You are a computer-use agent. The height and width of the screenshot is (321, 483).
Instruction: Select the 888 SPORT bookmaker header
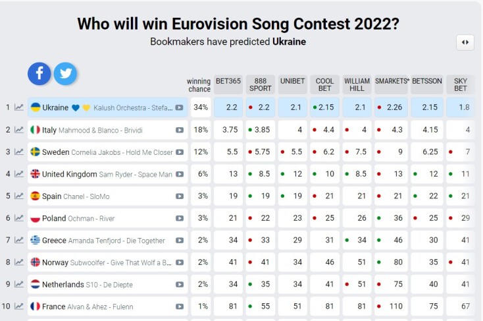click(x=261, y=84)
